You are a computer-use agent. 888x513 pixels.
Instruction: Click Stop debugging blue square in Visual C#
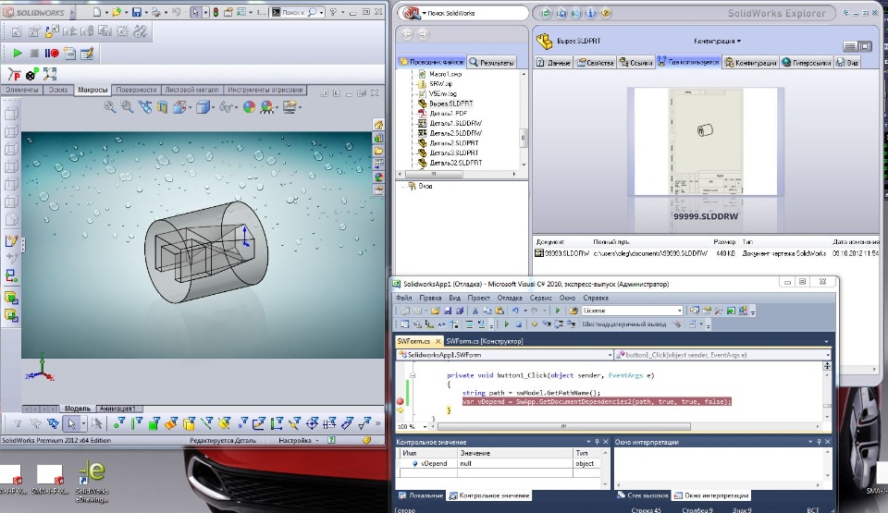pyautogui.click(x=518, y=324)
